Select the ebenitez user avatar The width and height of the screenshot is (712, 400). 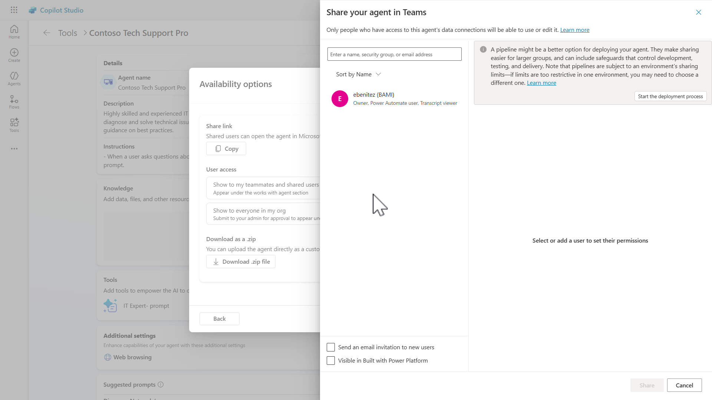340,99
